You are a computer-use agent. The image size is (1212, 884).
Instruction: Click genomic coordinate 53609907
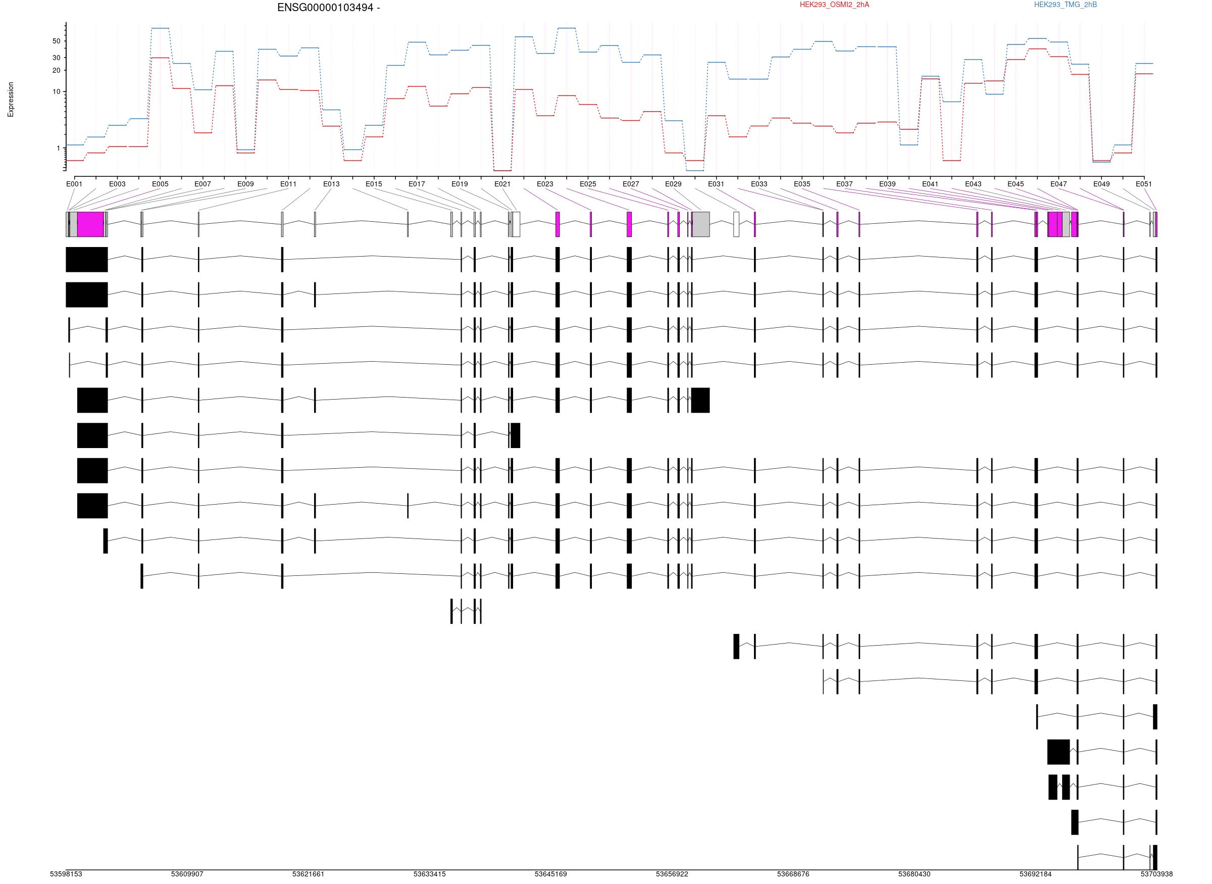tap(187, 874)
